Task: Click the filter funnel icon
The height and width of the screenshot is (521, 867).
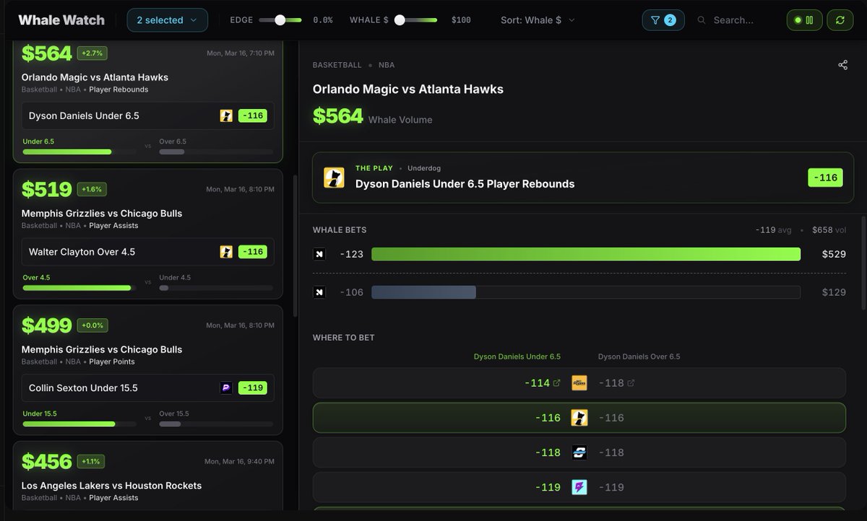Action: tap(655, 20)
